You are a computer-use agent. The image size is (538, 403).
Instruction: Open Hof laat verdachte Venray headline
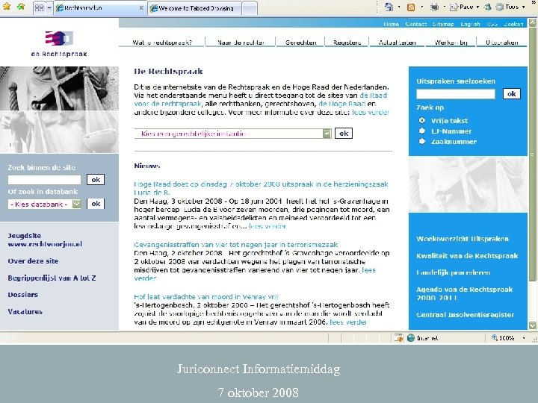pos(206,297)
